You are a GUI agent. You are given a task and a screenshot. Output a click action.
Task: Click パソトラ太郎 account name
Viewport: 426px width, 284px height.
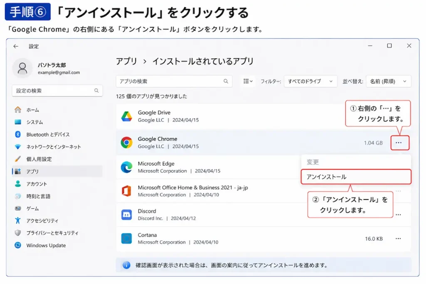pyautogui.click(x=52, y=65)
